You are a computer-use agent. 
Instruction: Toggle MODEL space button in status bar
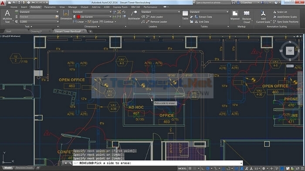tap(182, 168)
